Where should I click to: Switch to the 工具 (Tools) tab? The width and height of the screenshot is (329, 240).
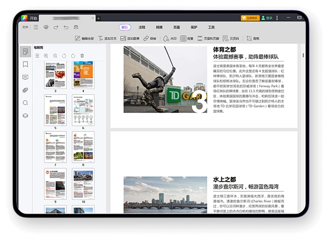(211, 27)
